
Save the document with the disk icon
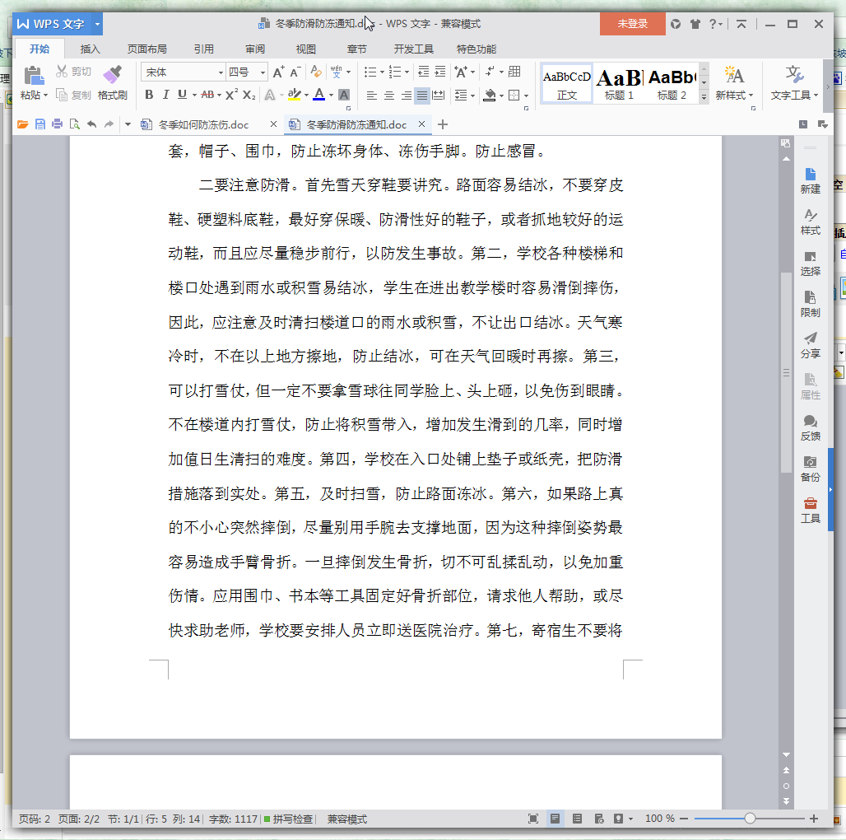(x=40, y=124)
